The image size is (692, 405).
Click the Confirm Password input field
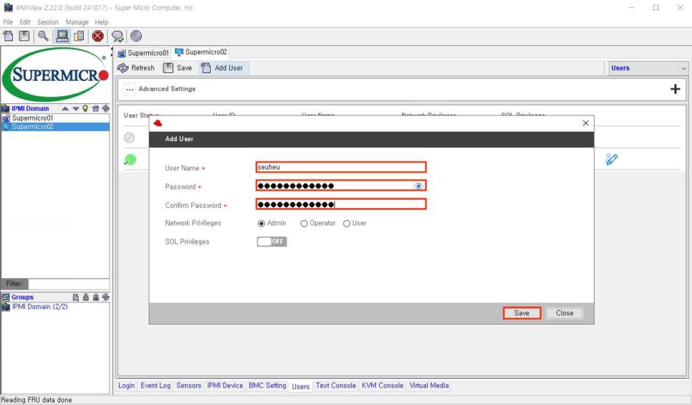coord(341,204)
